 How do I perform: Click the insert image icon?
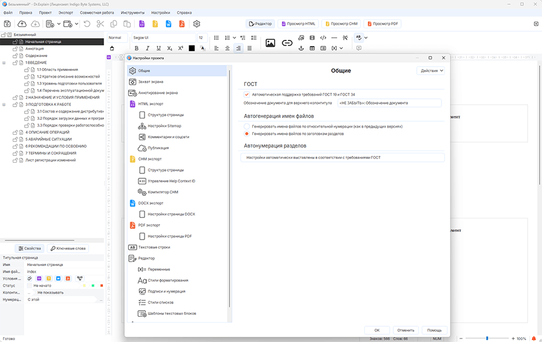coord(270,43)
